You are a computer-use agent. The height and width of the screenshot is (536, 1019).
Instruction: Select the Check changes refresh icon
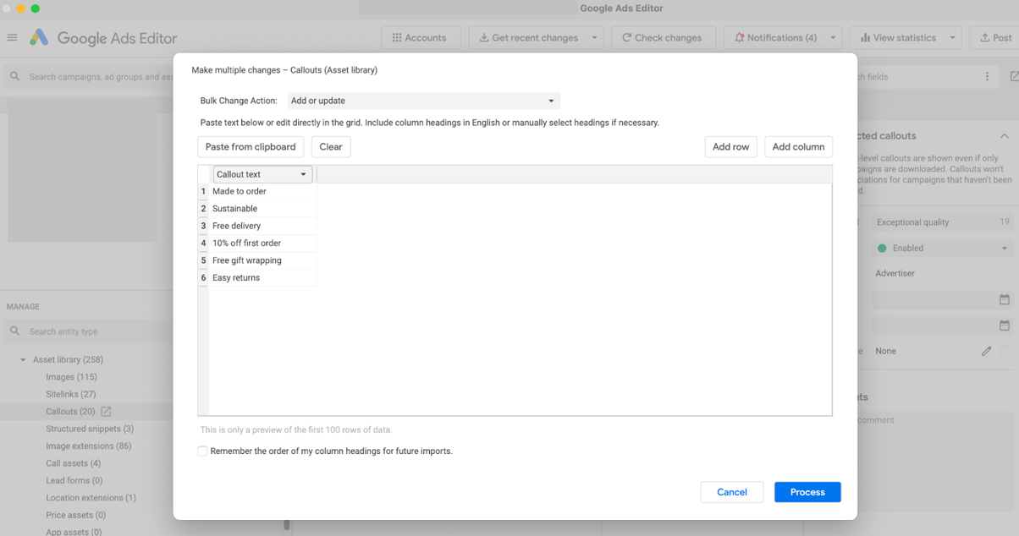[x=627, y=37]
